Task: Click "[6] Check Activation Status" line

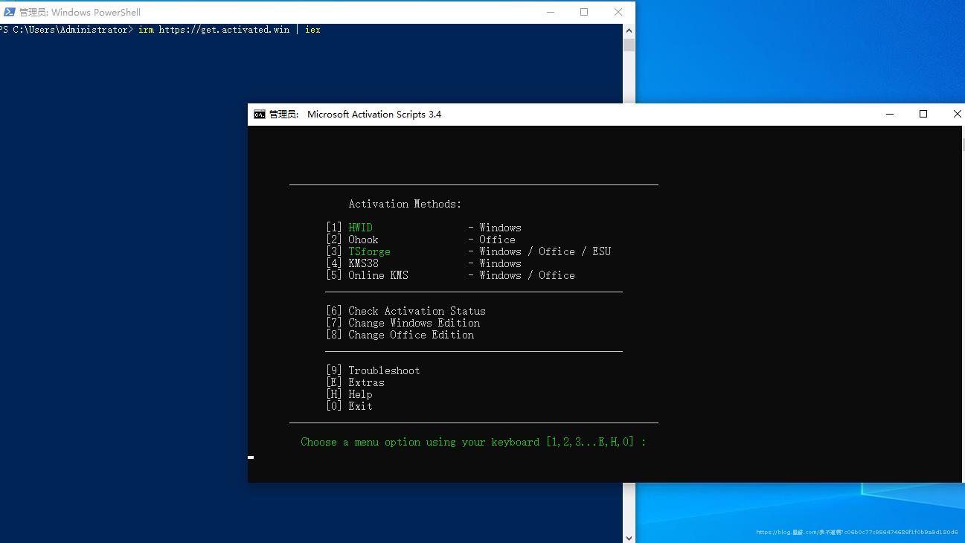Action: pos(405,311)
